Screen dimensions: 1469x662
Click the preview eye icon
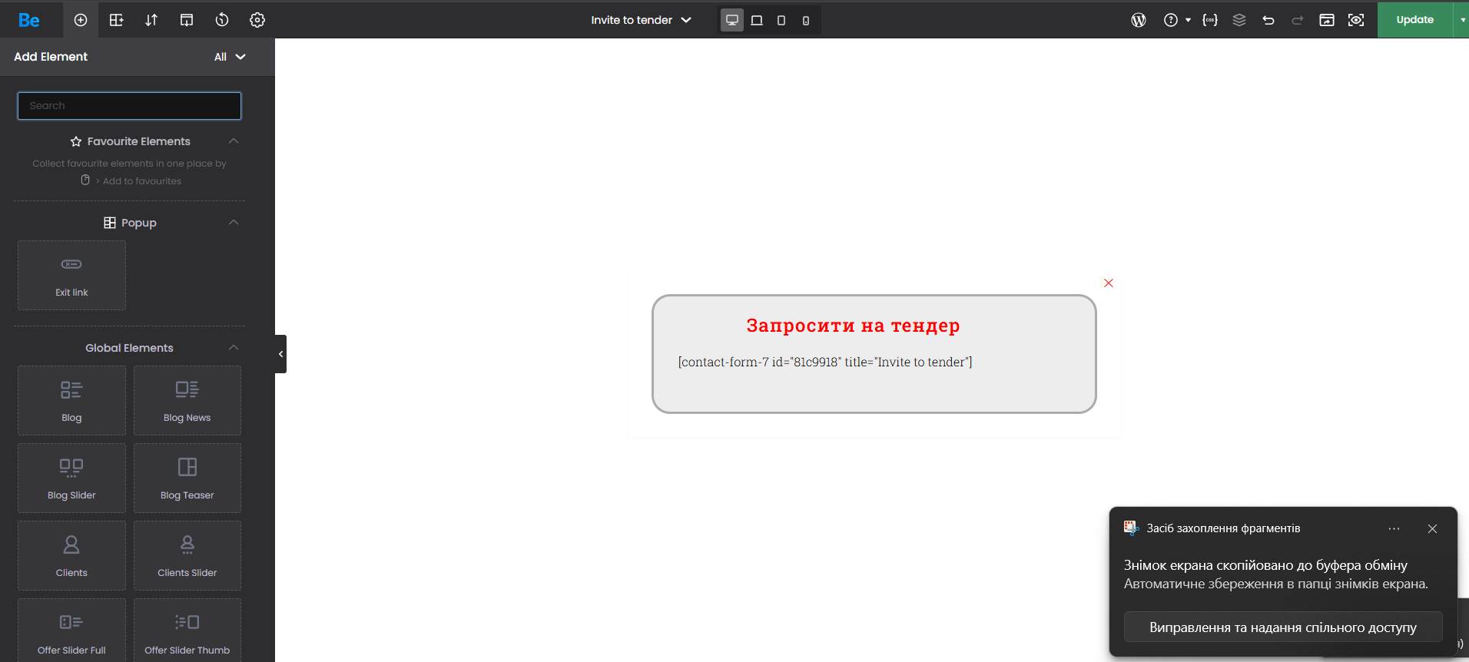[1356, 20]
